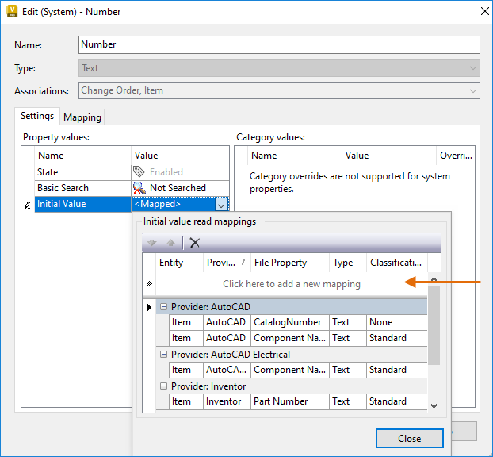Collapse the Provider: Inventor group
Image resolution: width=493 pixels, height=457 pixels.
163,386
